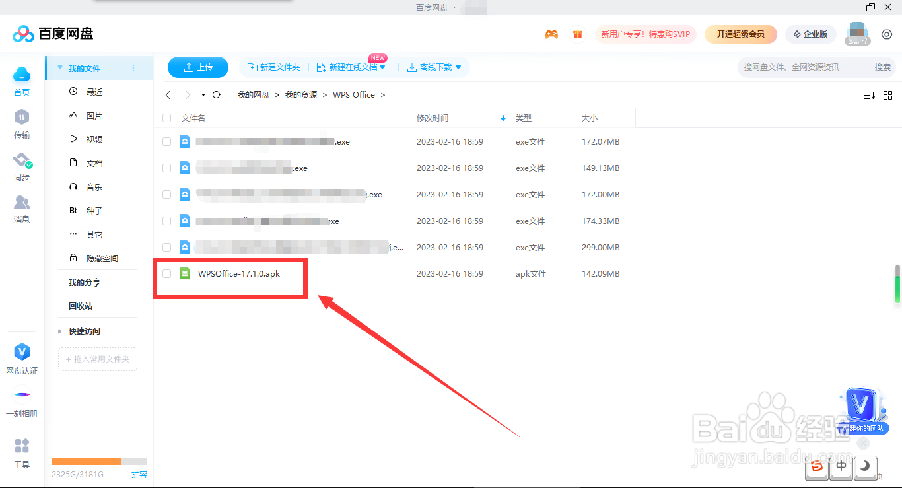902x488 pixels.
Task: Go forward with the right arrow
Action: 188,95
